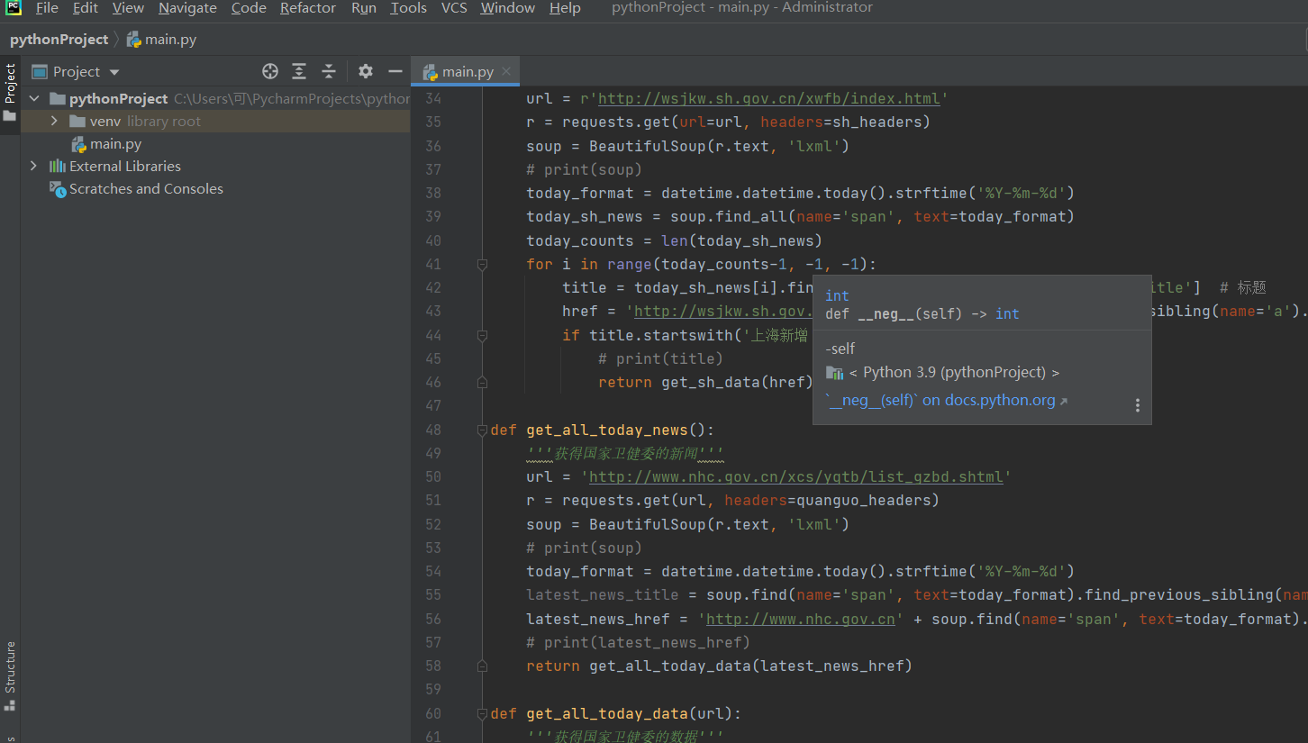Viewport: 1308px width, 743px height.
Task: Click the int return type link in popup
Action: click(x=1007, y=313)
